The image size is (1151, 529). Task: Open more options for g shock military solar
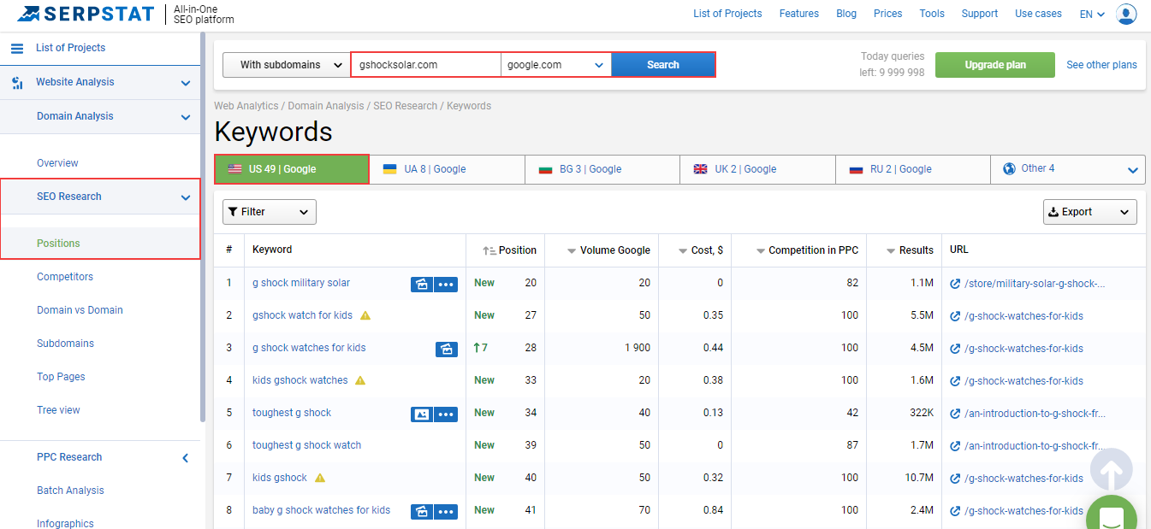[446, 284]
